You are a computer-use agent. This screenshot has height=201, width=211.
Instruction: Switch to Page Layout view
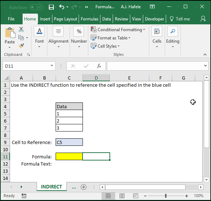pyautogui.click(x=122, y=196)
